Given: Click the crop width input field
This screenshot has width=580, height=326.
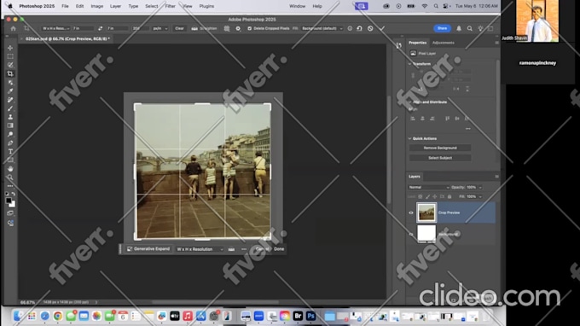Looking at the screenshot, I should (83, 28).
